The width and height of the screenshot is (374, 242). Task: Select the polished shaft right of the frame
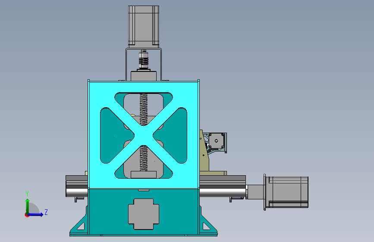222,192
